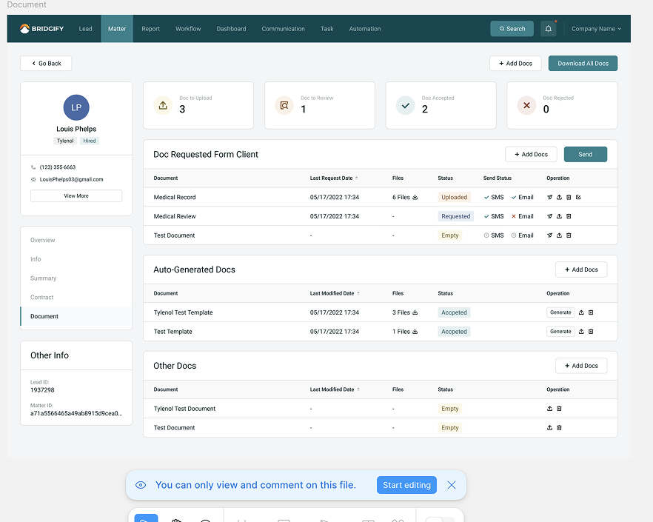Click the send icon for Medical Review
The image size is (653, 522).
point(549,216)
